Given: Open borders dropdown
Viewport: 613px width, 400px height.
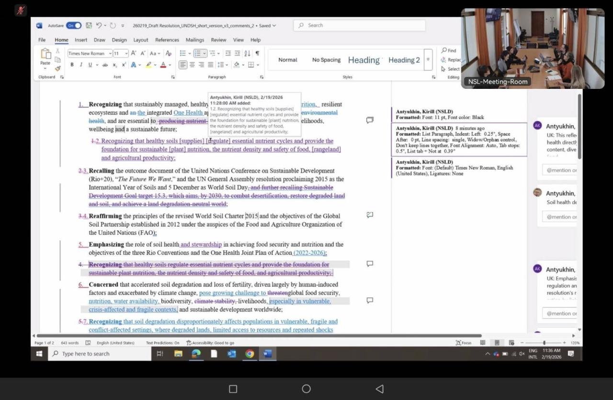Looking at the screenshot, I should pyautogui.click(x=258, y=65).
